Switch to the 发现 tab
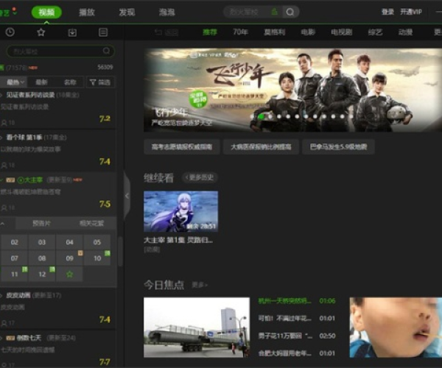The height and width of the screenshot is (368, 442). [x=127, y=12]
